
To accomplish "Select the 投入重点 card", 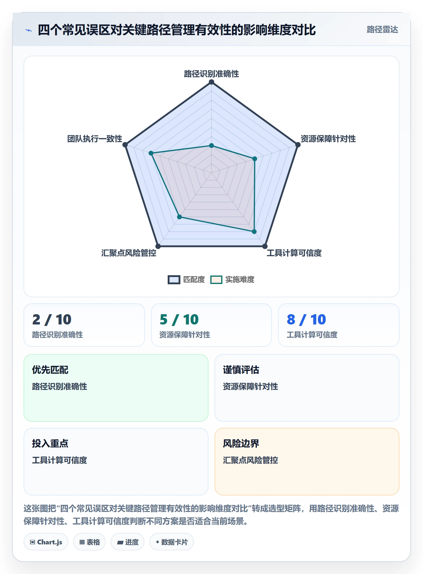I will 116,462.
